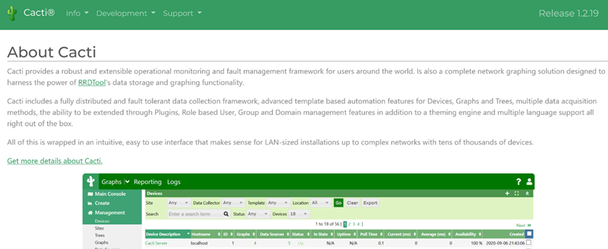Viewport: 608px width, 249px height.
Task: Click the sort arrows on the Availability column
Action: click(480, 234)
